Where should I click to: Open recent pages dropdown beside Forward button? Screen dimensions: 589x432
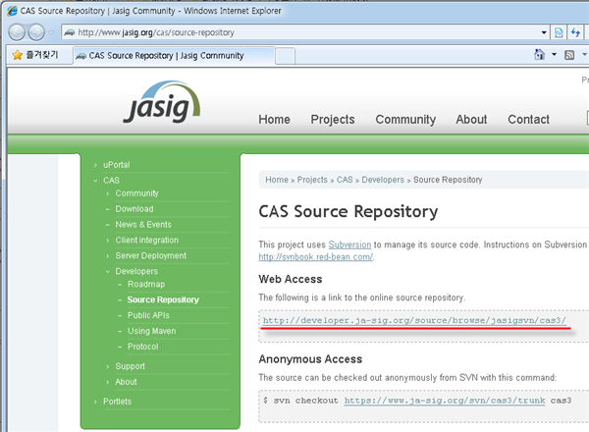point(51,32)
